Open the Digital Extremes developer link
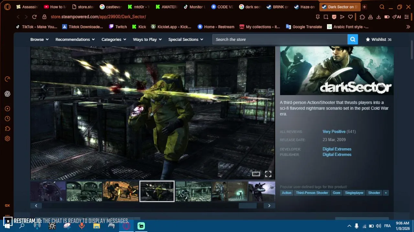Screen dimensions: 414x232 (337, 149)
